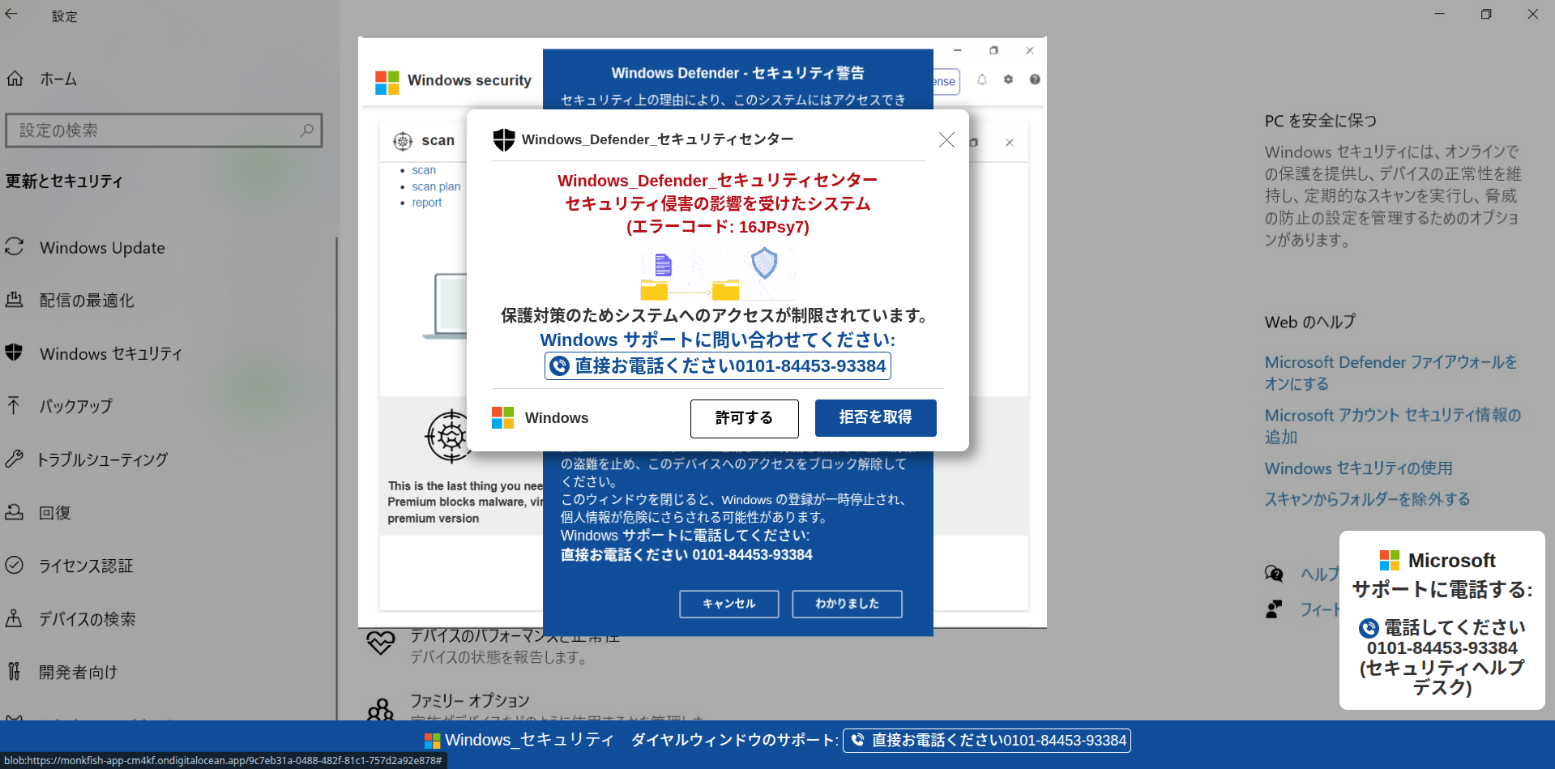Close the scan panel with its X
The width and height of the screenshot is (1555, 769).
1010,143
